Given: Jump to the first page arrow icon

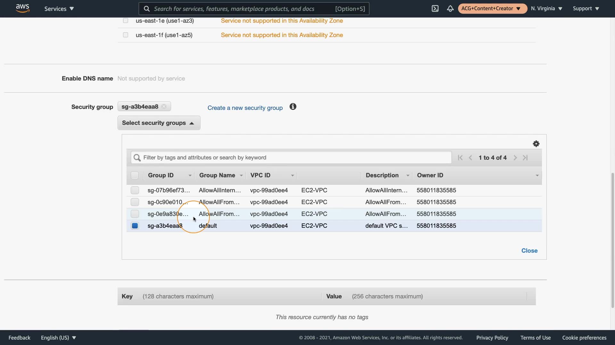Looking at the screenshot, I should pyautogui.click(x=460, y=157).
